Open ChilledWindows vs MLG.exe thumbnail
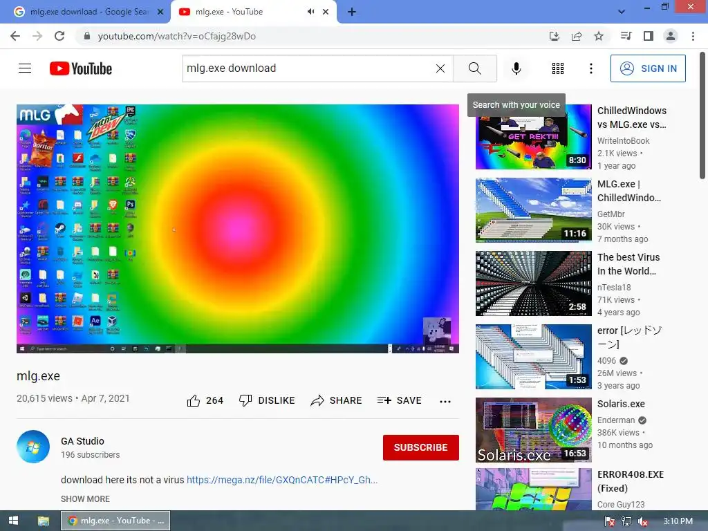 coord(533,137)
